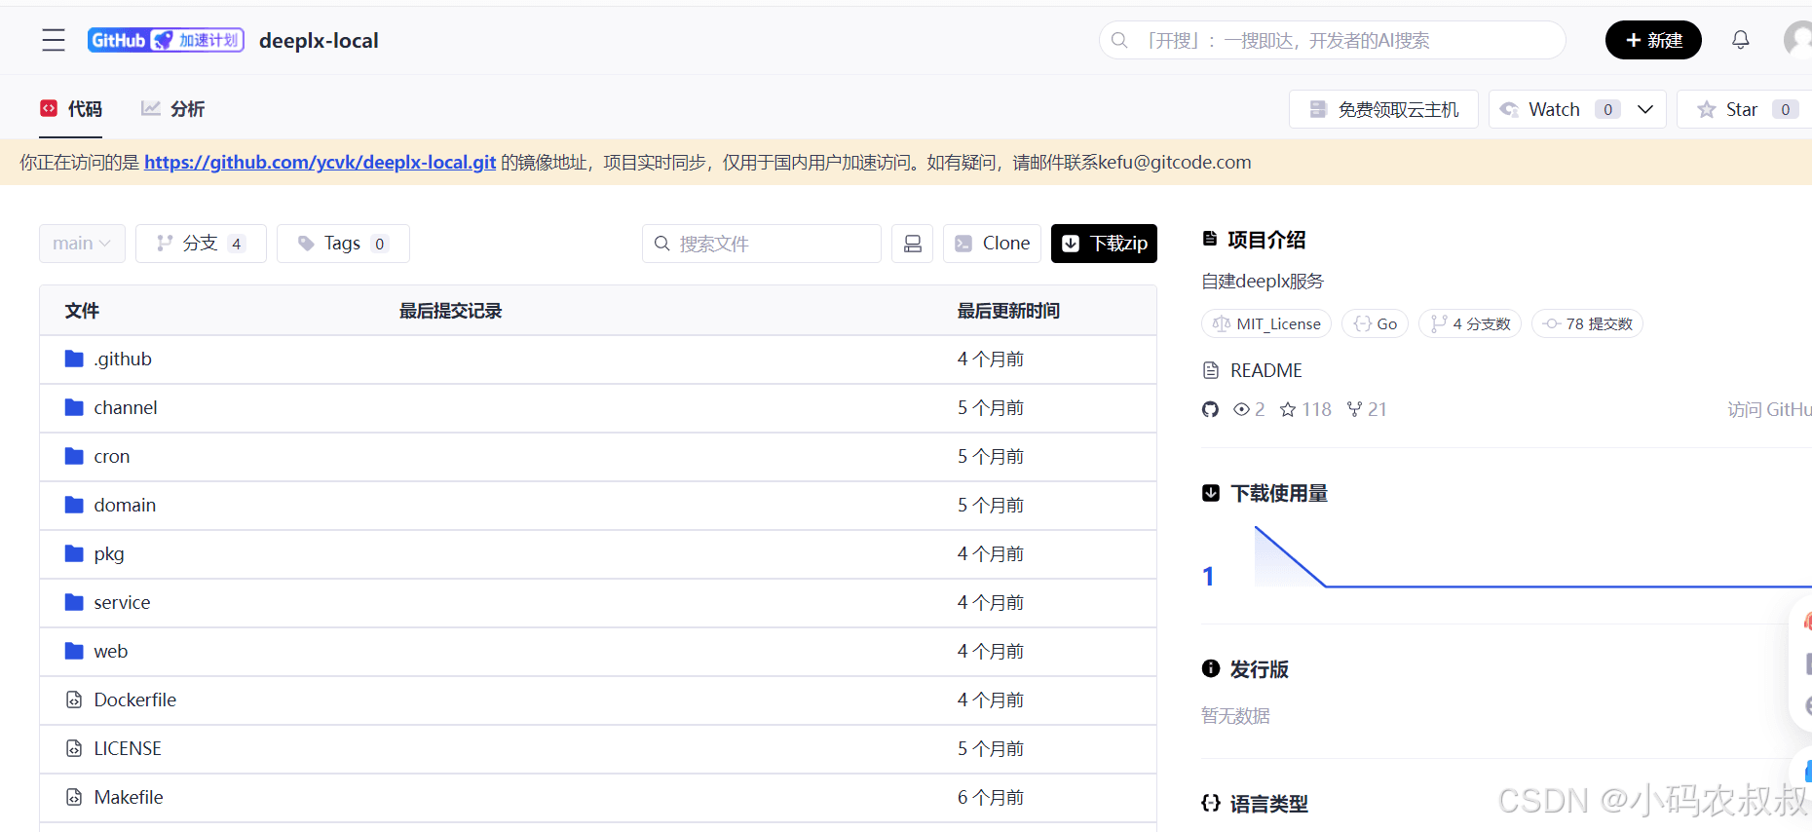The height and width of the screenshot is (832, 1812).
Task: Open the 访问 GitHub link
Action: click(1770, 409)
